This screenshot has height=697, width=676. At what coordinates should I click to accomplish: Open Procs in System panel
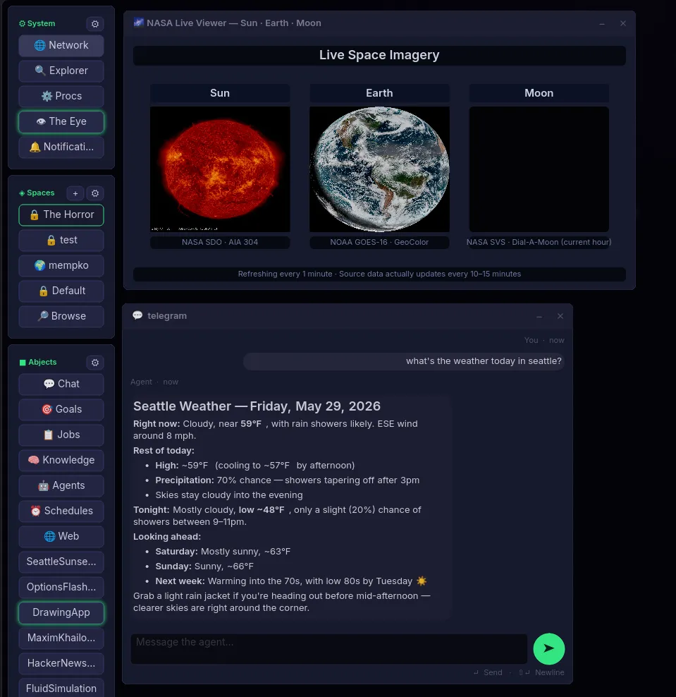[61, 96]
